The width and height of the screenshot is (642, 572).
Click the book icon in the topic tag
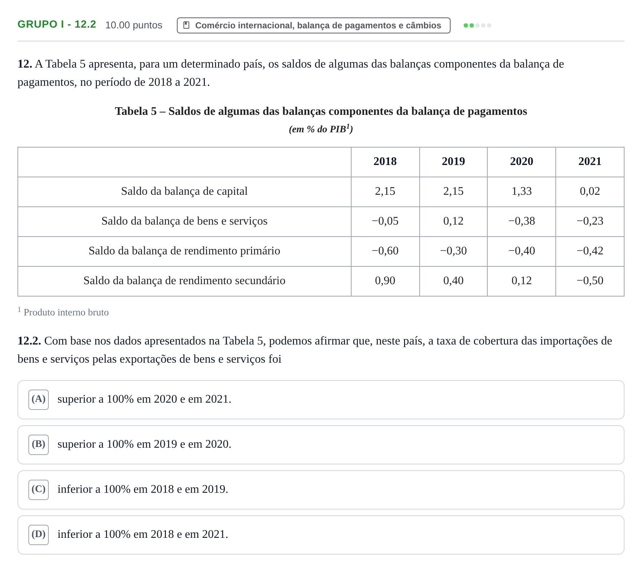pyautogui.click(x=186, y=25)
